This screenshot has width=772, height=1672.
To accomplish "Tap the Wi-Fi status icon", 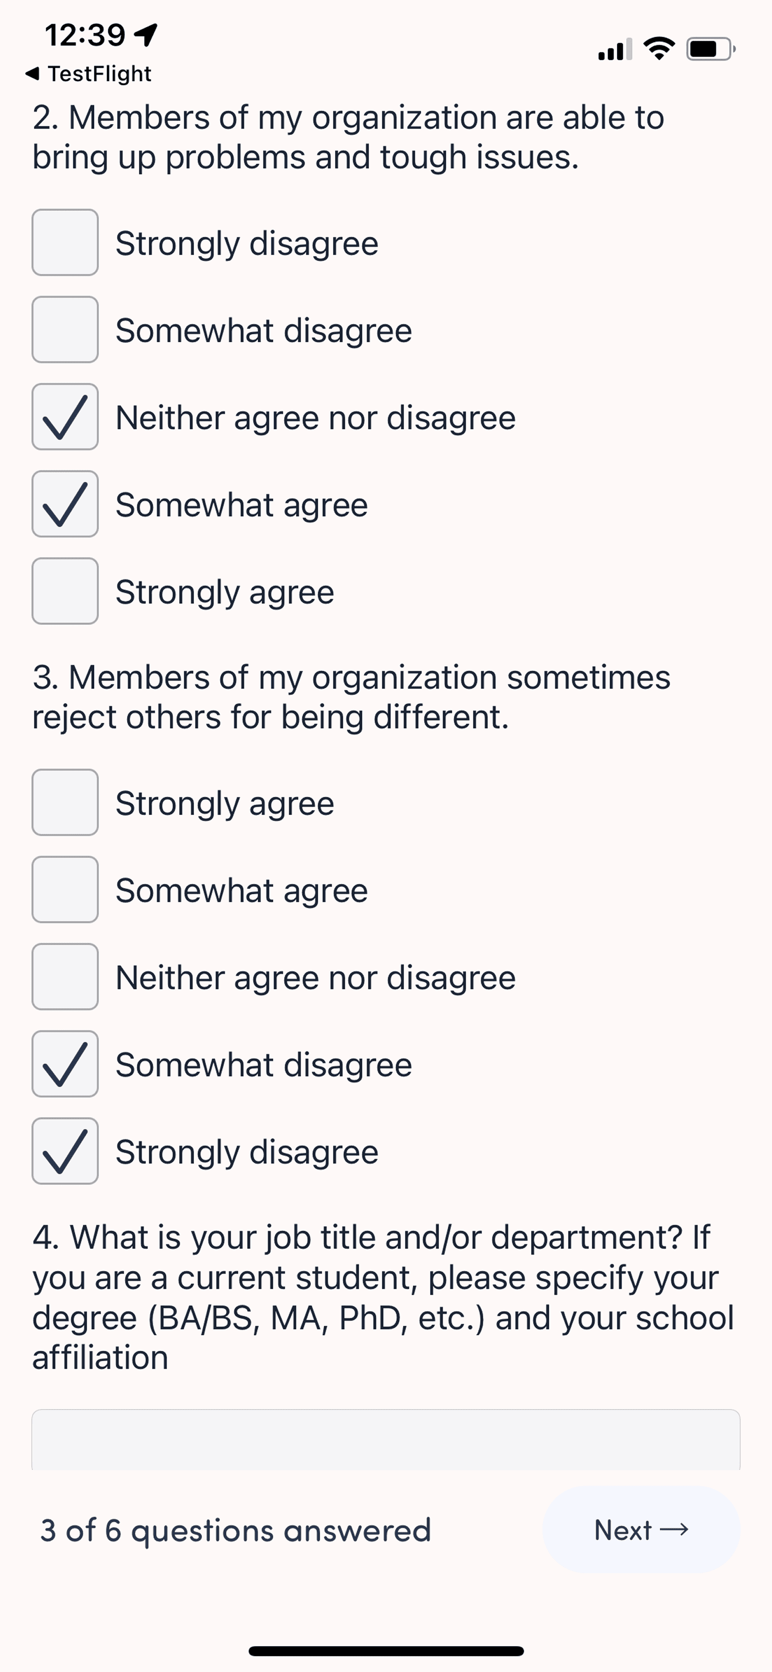I will (x=659, y=49).
